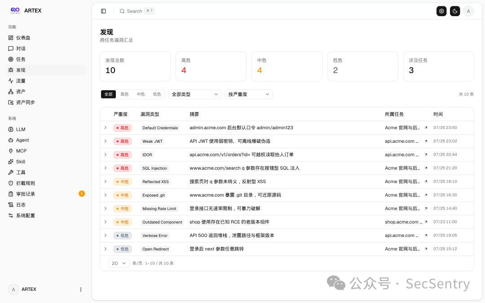Click the 低危 2 summary card

(x=363, y=66)
